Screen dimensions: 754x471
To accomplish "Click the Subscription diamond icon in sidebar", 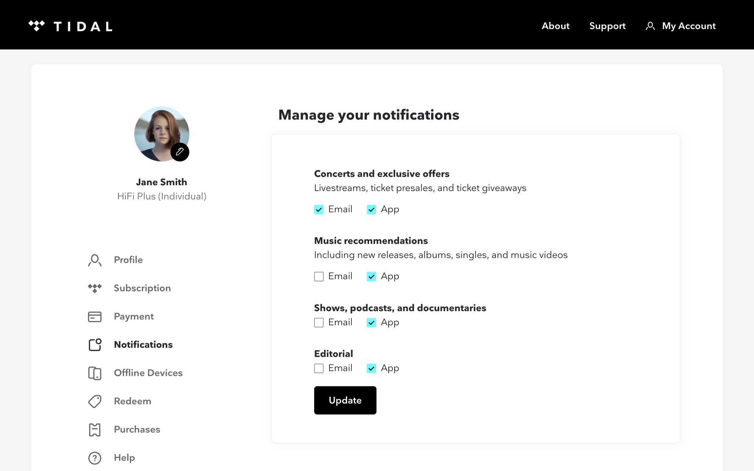I will [95, 288].
